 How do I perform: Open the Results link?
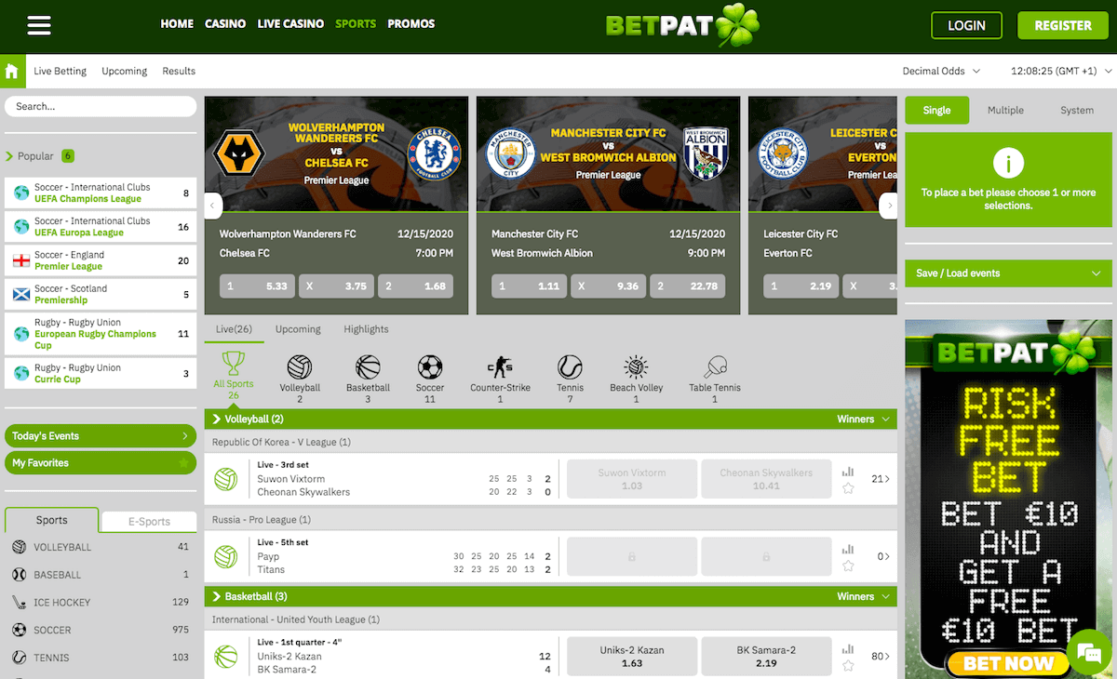tap(179, 71)
